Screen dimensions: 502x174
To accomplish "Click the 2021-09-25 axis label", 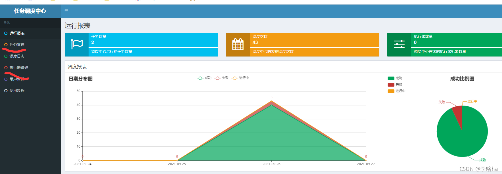I will (177, 164).
